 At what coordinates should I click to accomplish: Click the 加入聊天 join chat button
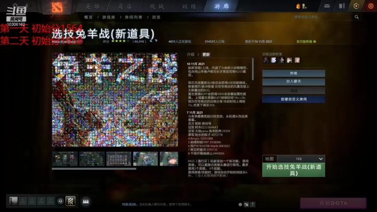(x=294, y=82)
